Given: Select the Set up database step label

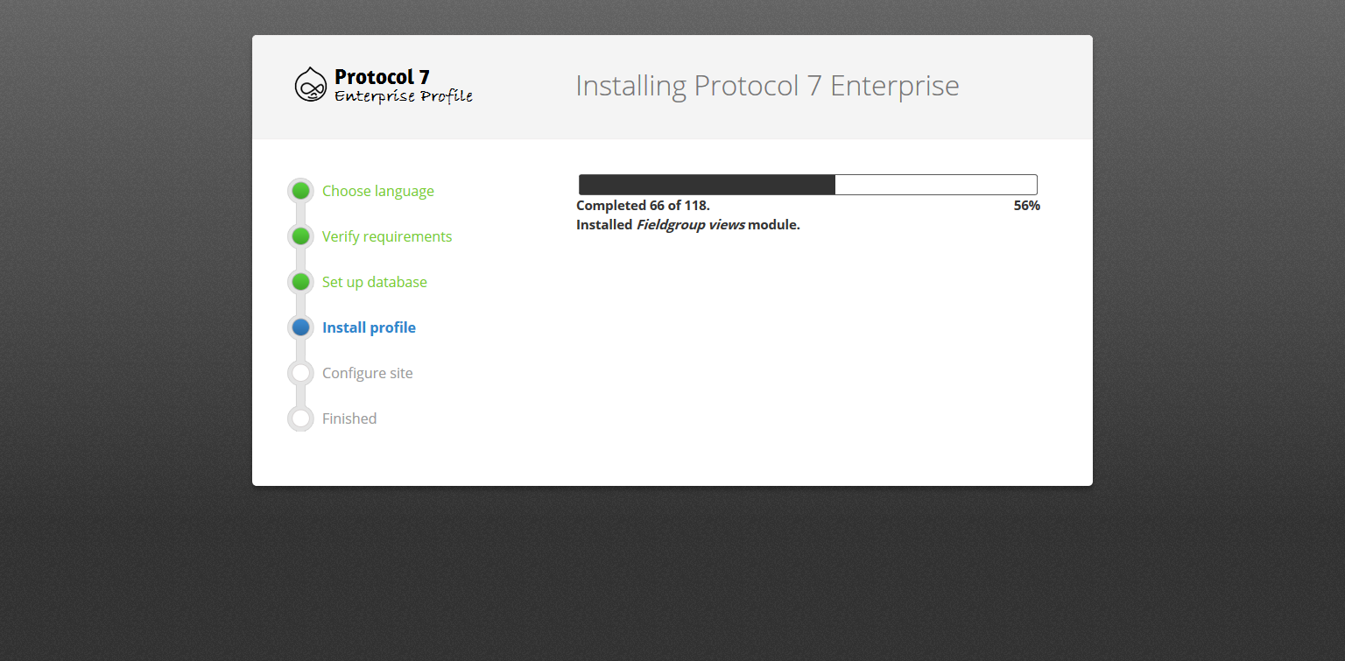Looking at the screenshot, I should [x=375, y=282].
